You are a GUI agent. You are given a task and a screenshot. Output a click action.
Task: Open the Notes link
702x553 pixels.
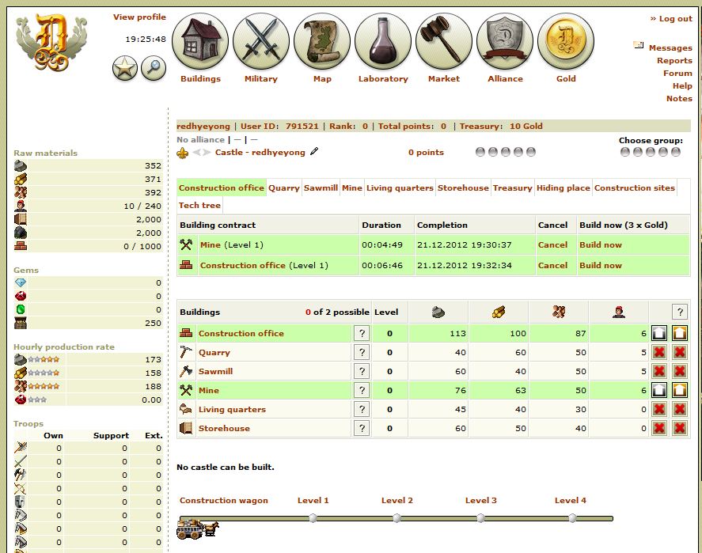pos(679,98)
